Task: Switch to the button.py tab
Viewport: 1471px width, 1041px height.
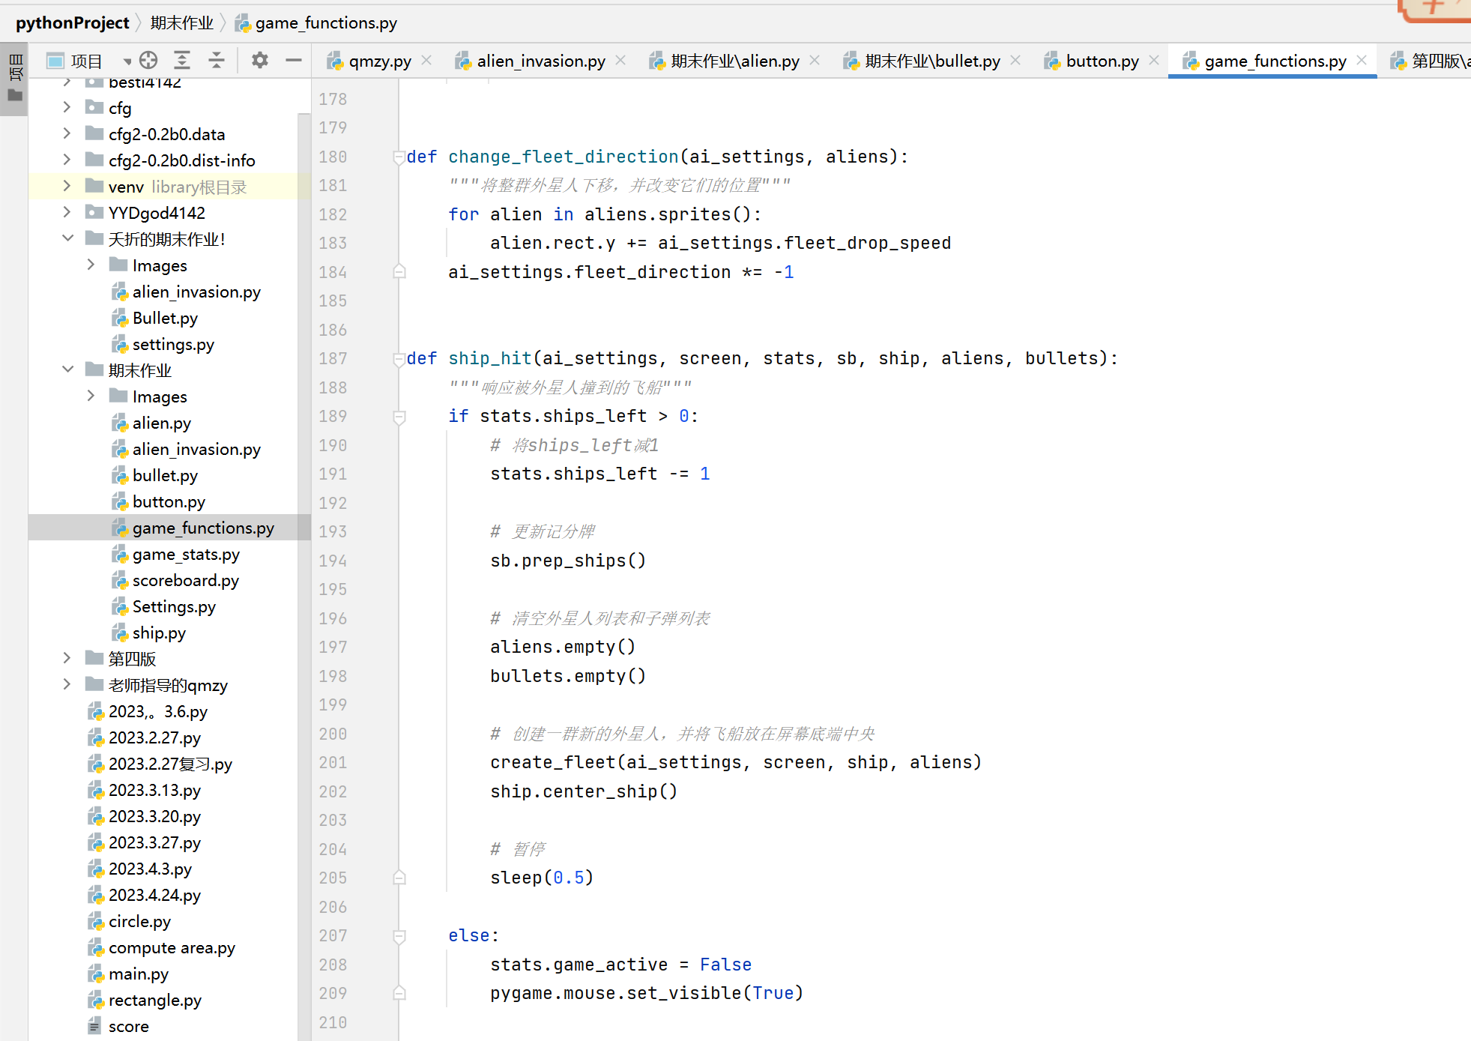Action: click(x=1102, y=61)
